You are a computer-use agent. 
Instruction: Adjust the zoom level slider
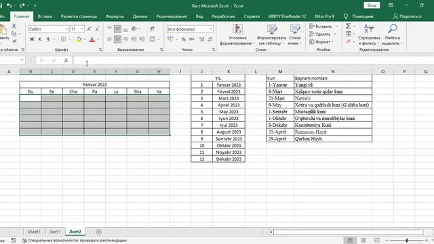coord(407,241)
